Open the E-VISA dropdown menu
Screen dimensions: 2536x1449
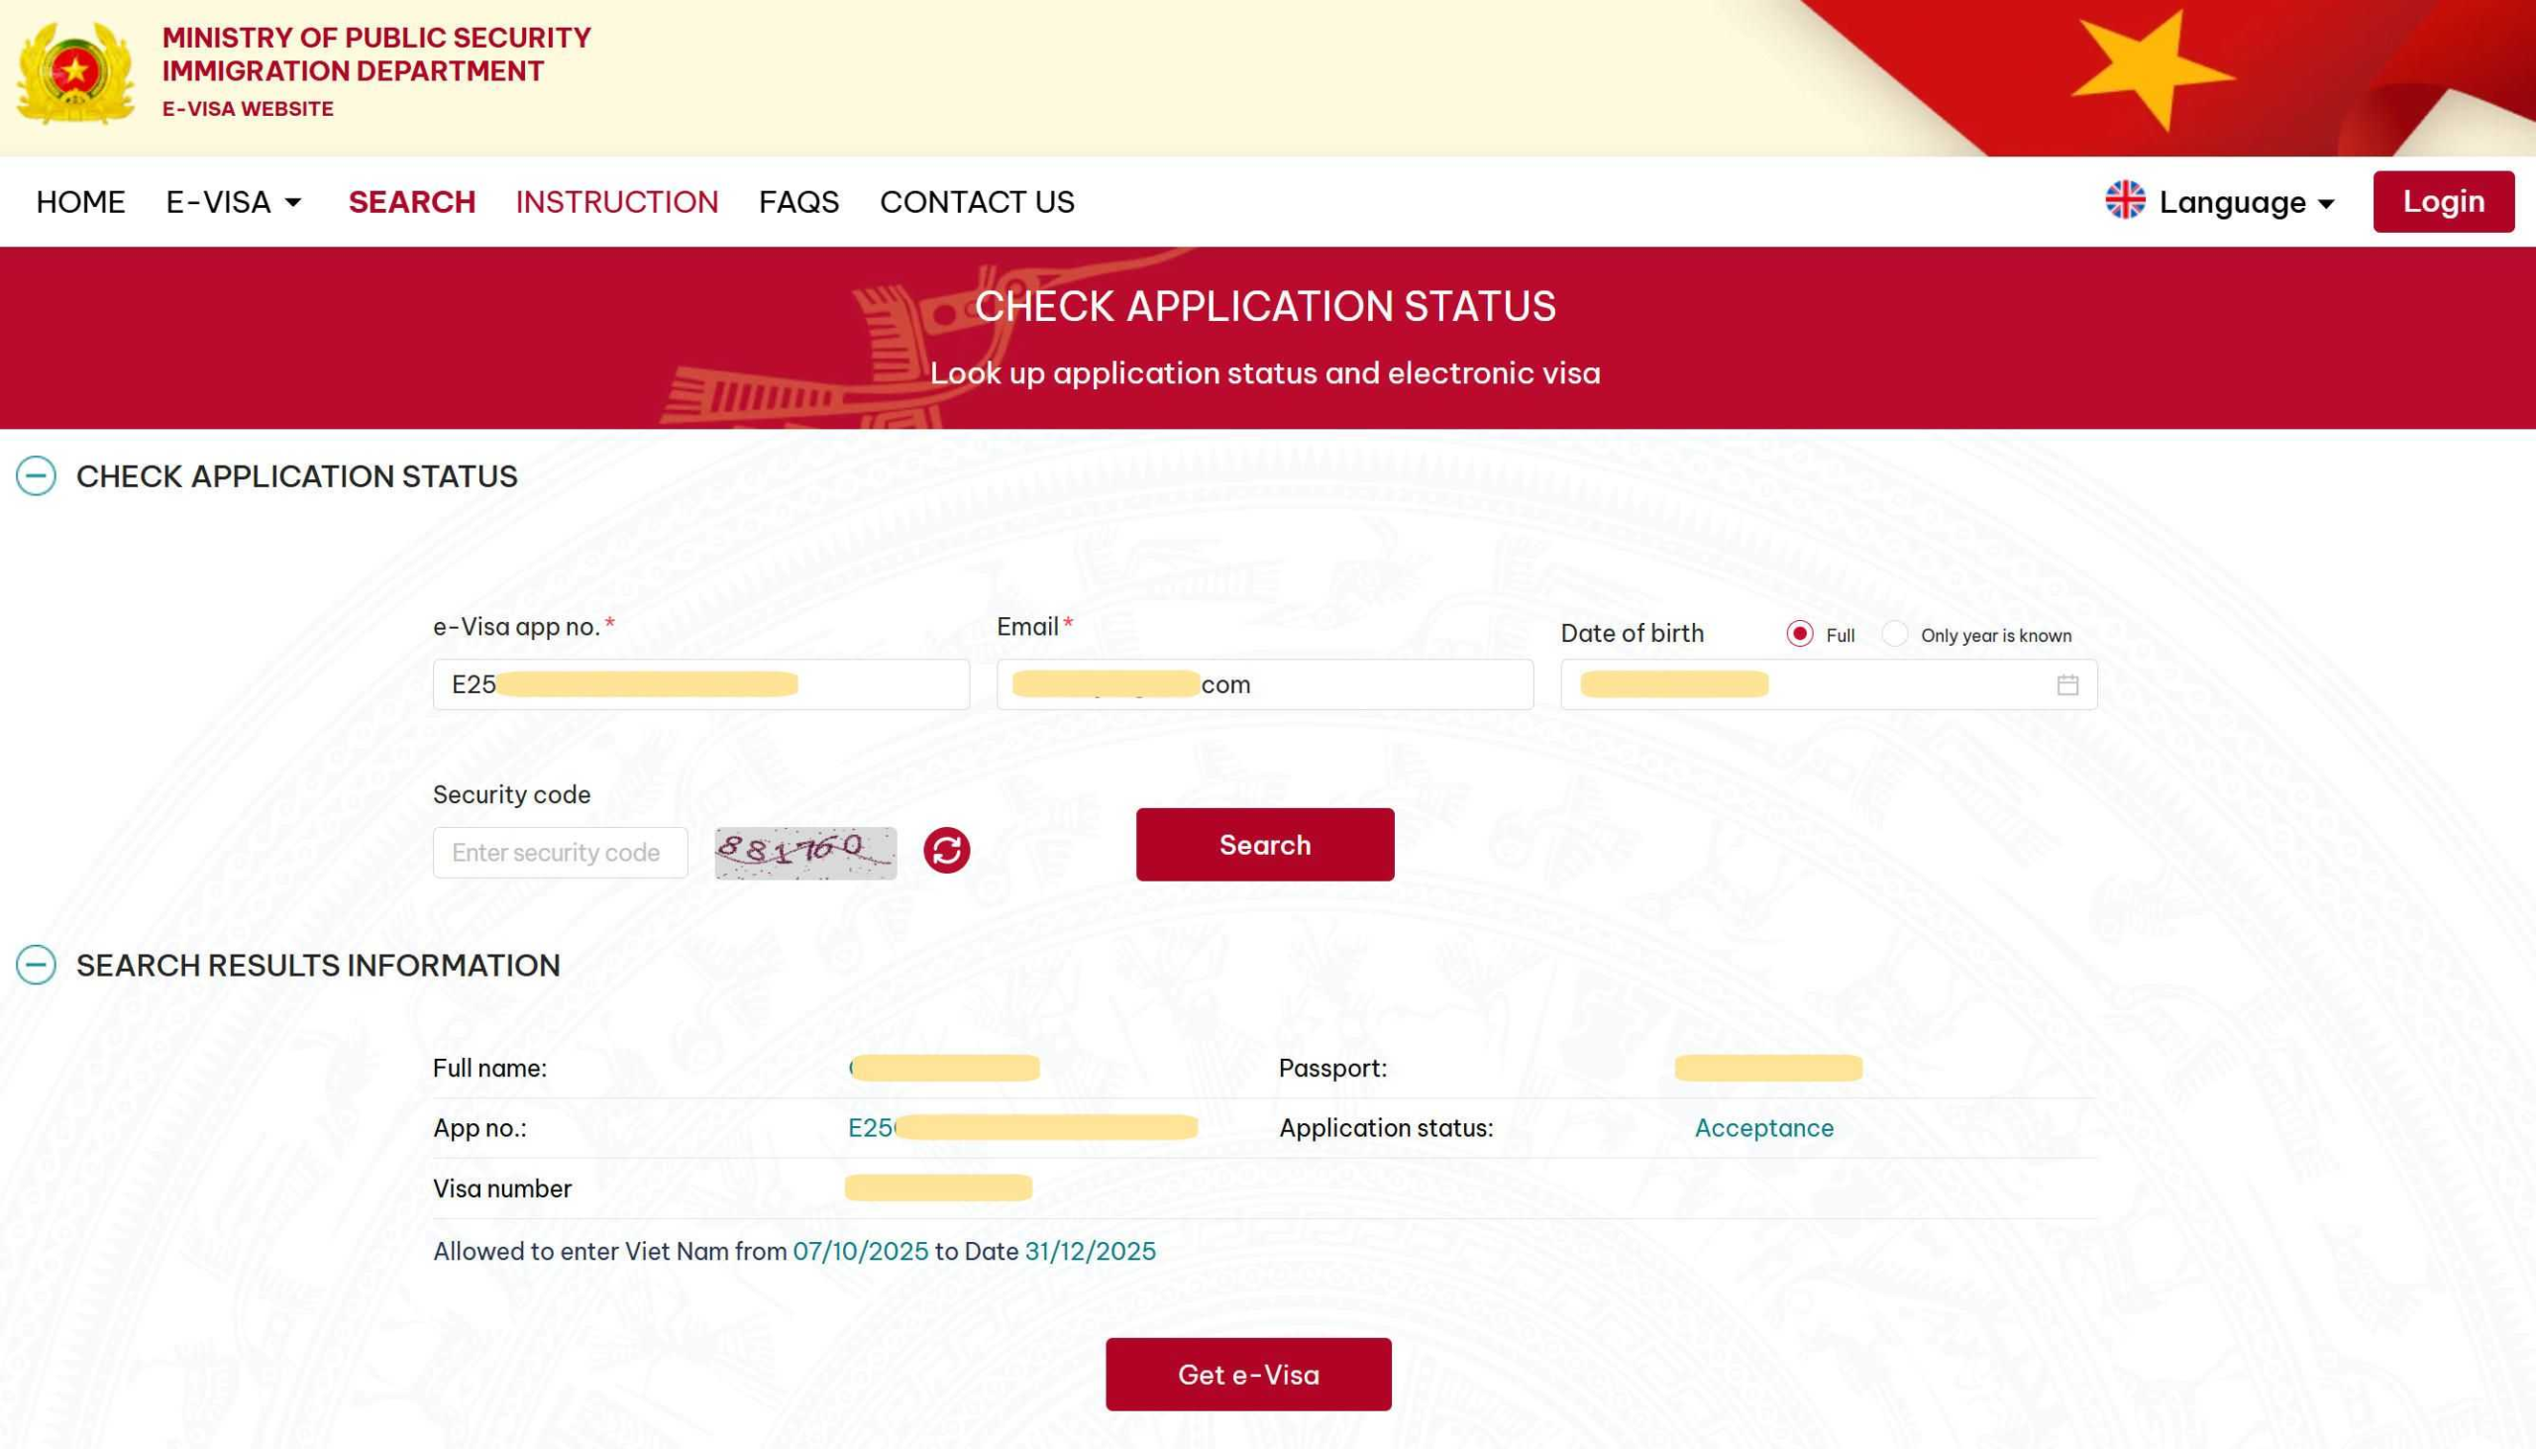pos(234,202)
